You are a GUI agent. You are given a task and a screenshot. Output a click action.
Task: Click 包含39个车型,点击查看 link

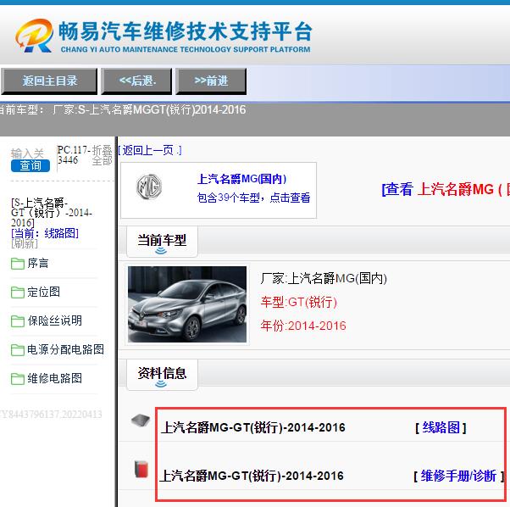253,198
